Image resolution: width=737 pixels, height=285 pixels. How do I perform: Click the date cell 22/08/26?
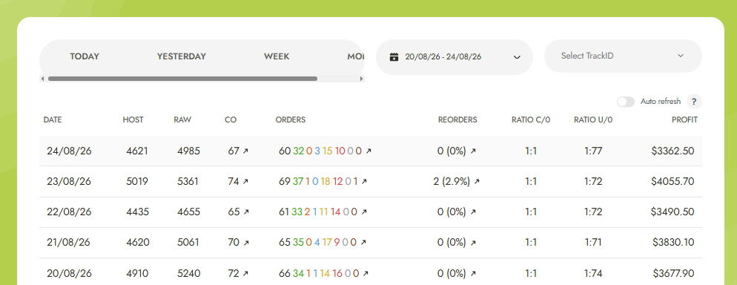[69, 212]
